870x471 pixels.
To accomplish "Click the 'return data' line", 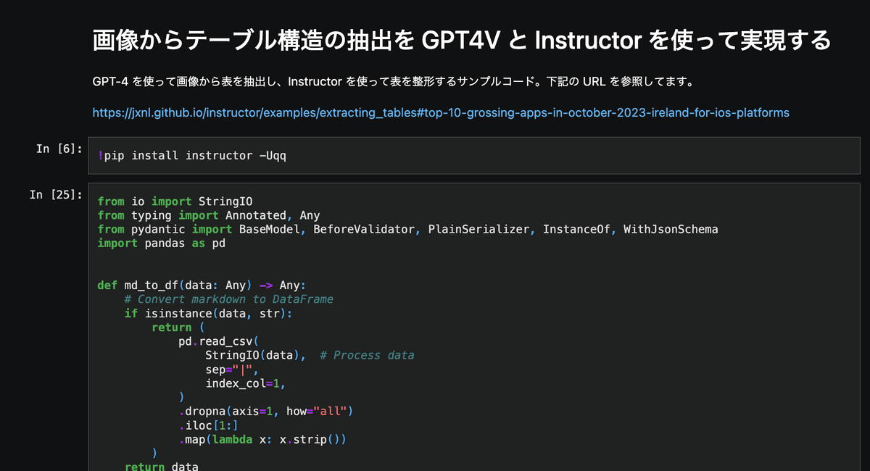I will pos(161,467).
